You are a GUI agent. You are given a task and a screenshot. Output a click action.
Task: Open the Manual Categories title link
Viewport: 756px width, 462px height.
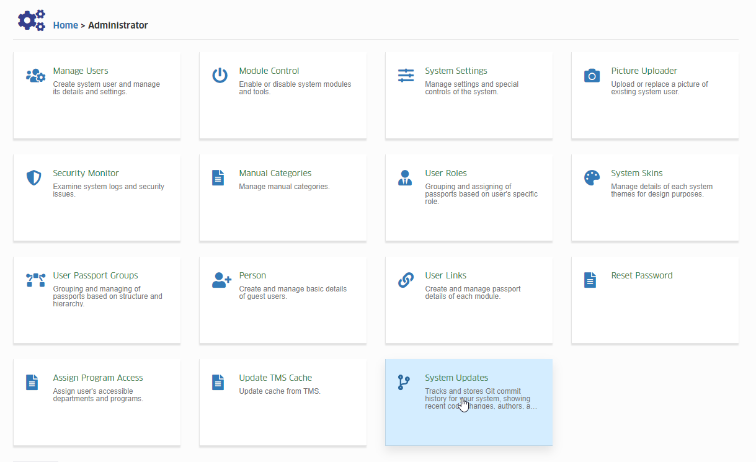point(275,173)
